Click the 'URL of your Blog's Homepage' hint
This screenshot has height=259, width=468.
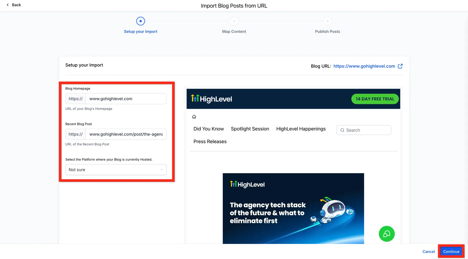89,109
